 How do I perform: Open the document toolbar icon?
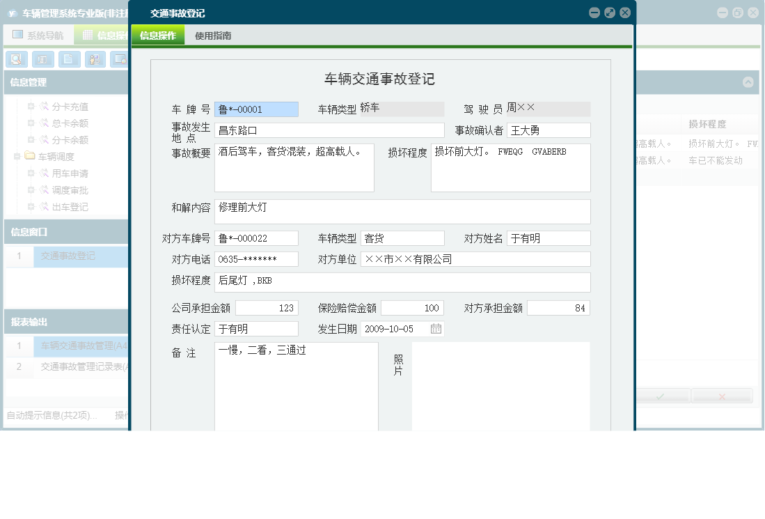(x=70, y=59)
